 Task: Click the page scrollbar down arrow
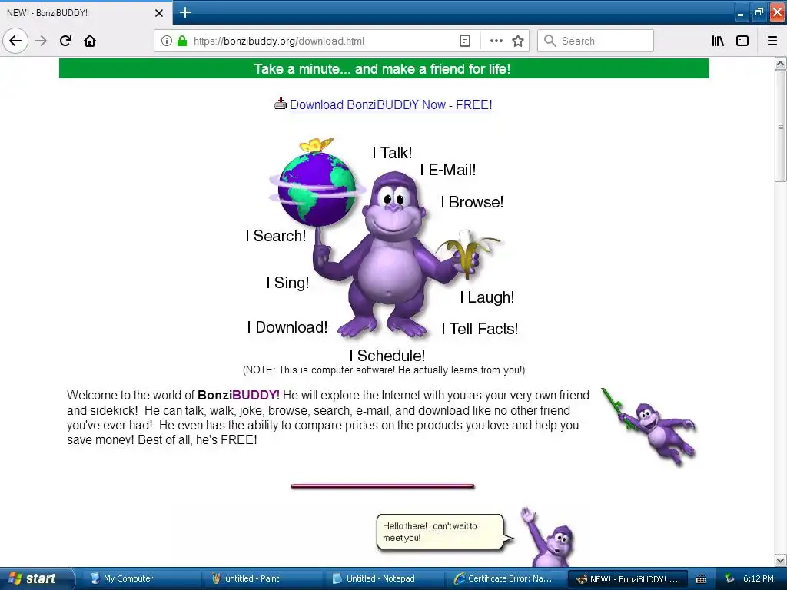(x=781, y=560)
